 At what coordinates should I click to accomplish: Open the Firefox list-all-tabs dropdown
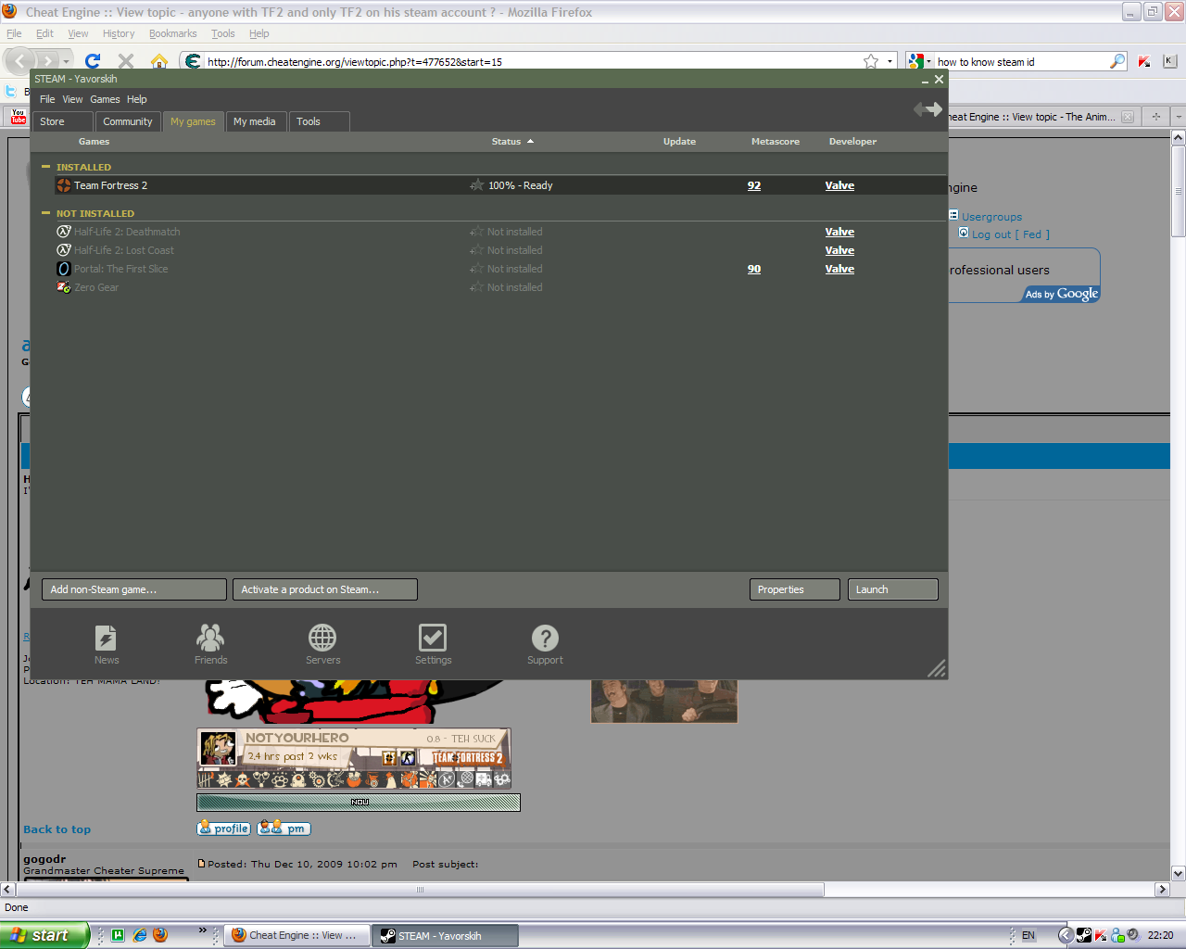(x=1178, y=117)
